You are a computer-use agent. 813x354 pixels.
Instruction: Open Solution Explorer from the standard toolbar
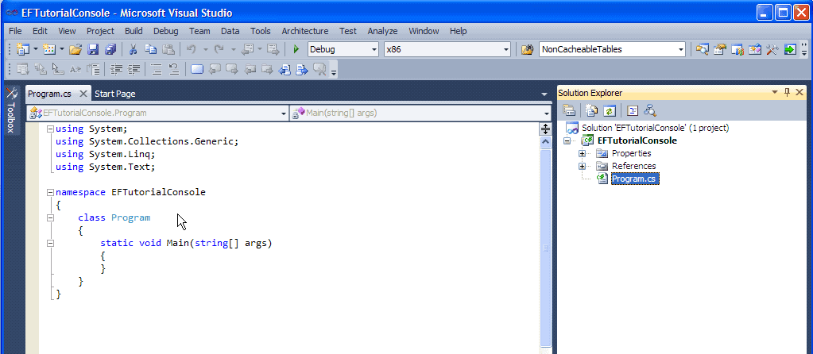coord(703,49)
